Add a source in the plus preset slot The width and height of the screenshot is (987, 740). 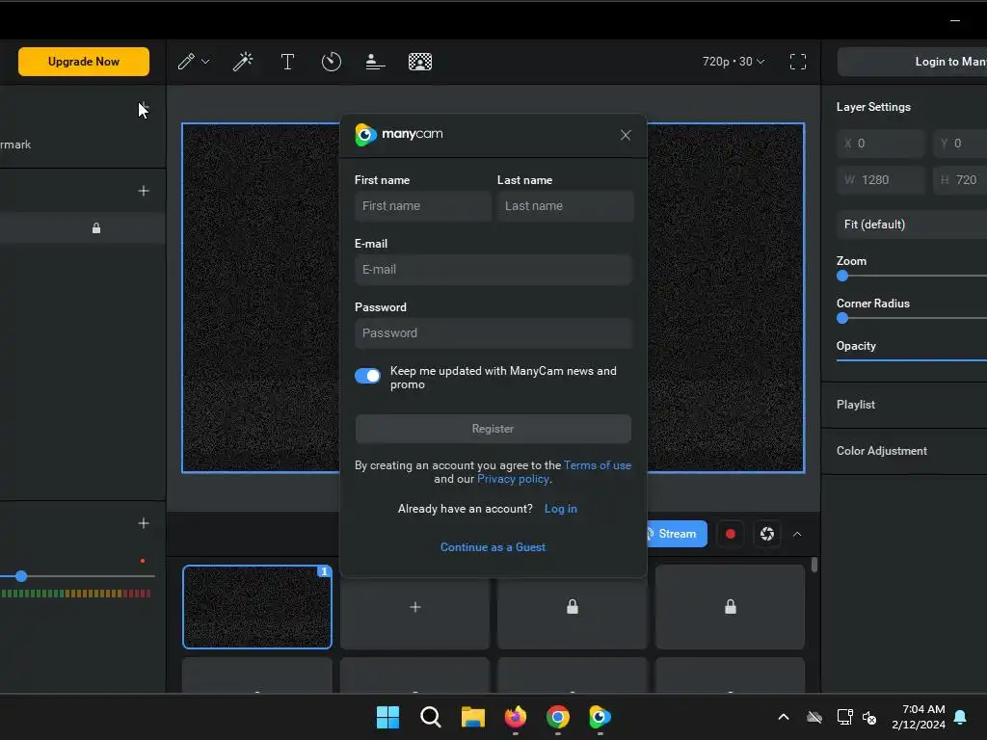point(414,607)
